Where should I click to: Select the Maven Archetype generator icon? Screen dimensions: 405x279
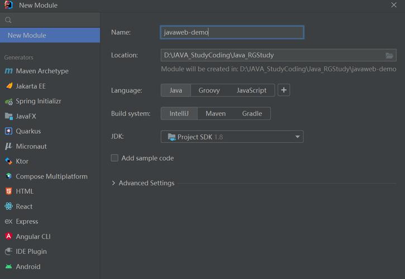coord(8,71)
